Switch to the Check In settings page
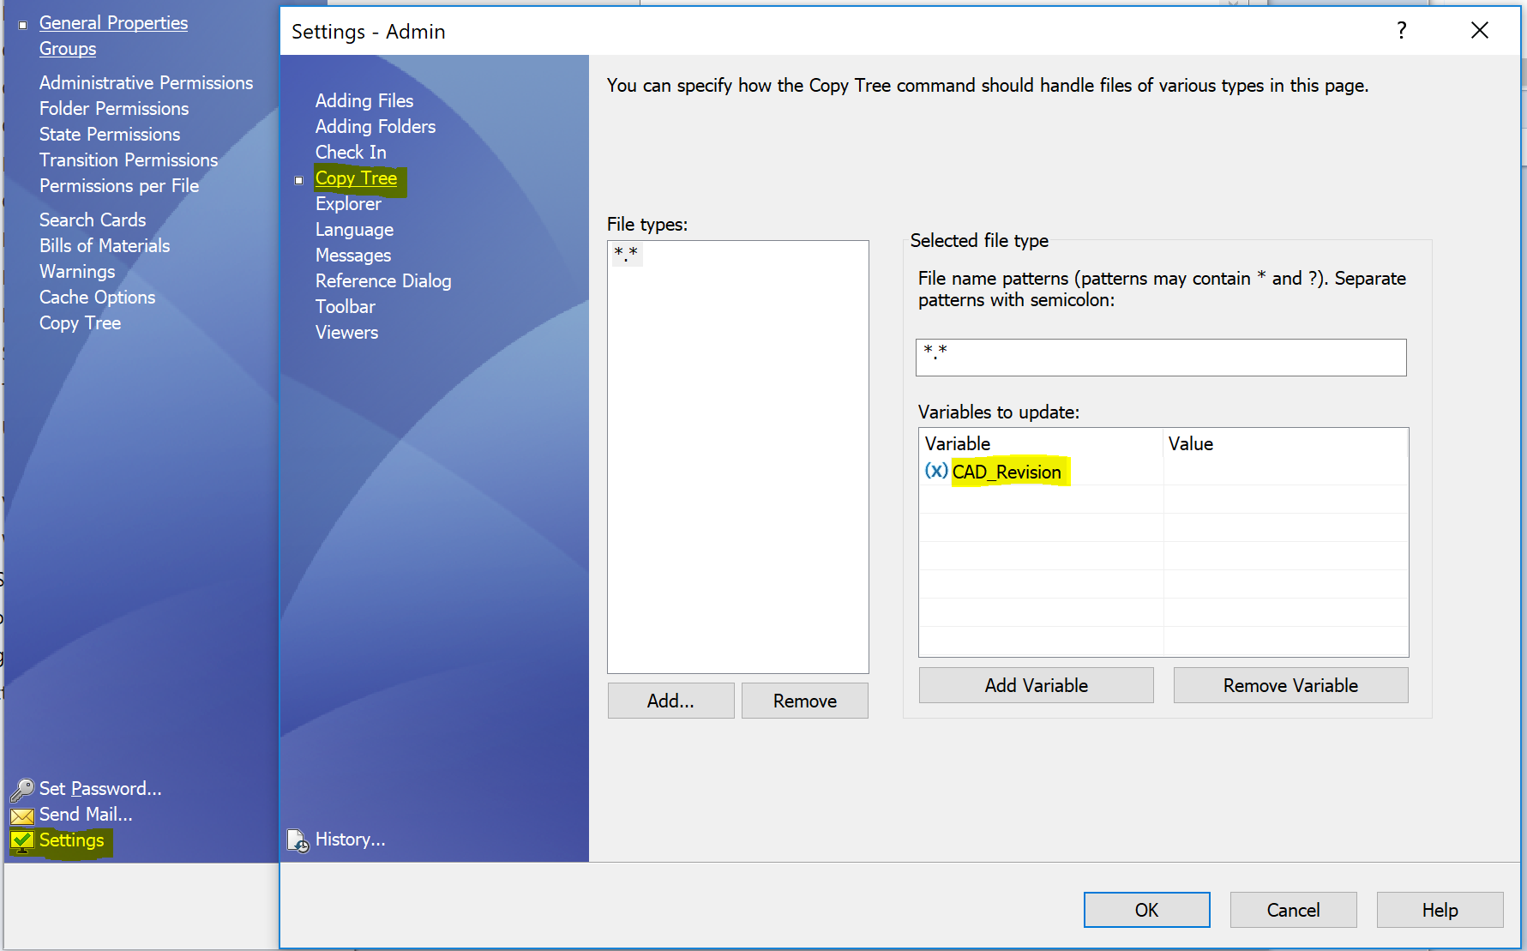Image resolution: width=1527 pixels, height=951 pixels. [x=350, y=153]
